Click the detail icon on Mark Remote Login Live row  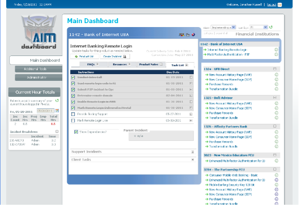coord(191,120)
